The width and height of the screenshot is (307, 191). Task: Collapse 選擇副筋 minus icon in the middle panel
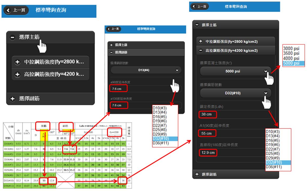click(x=112, y=52)
